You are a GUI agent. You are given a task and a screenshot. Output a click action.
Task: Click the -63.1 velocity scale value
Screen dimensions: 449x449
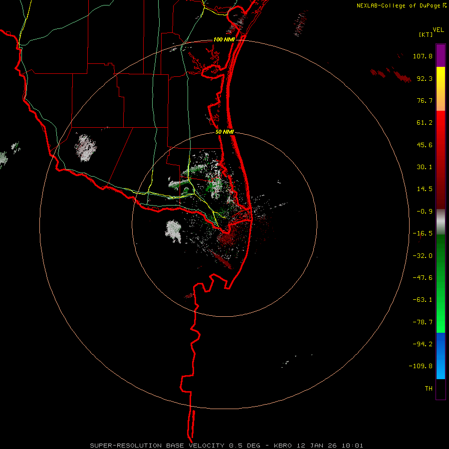click(x=423, y=300)
